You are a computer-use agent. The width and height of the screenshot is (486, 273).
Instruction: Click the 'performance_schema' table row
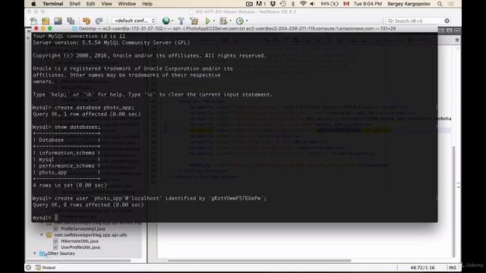point(67,166)
